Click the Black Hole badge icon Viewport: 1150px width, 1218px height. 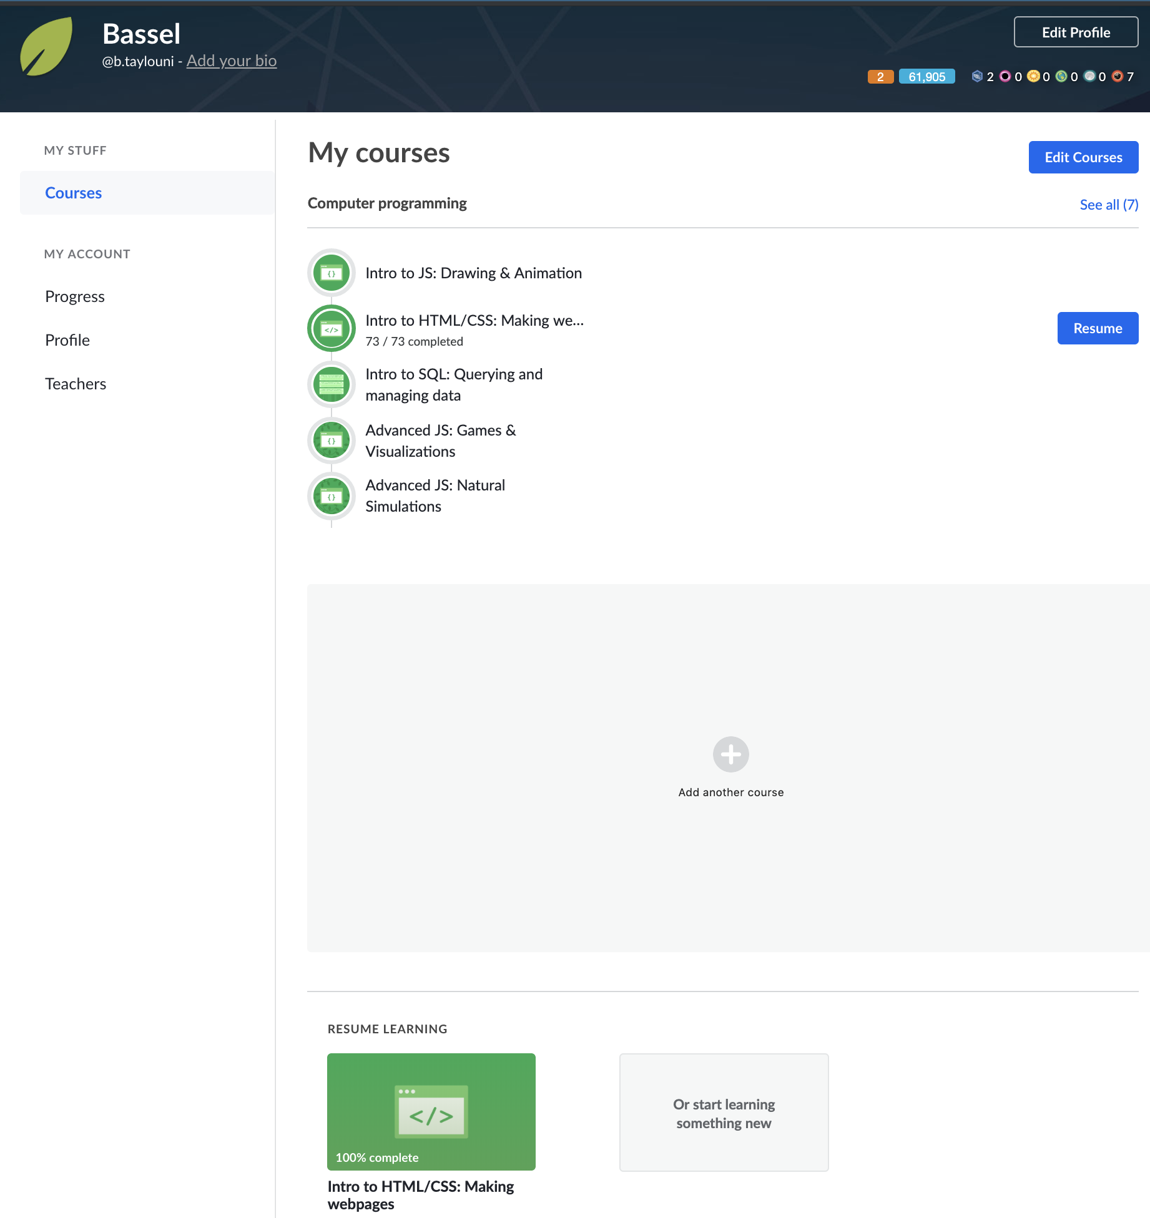tap(1005, 76)
